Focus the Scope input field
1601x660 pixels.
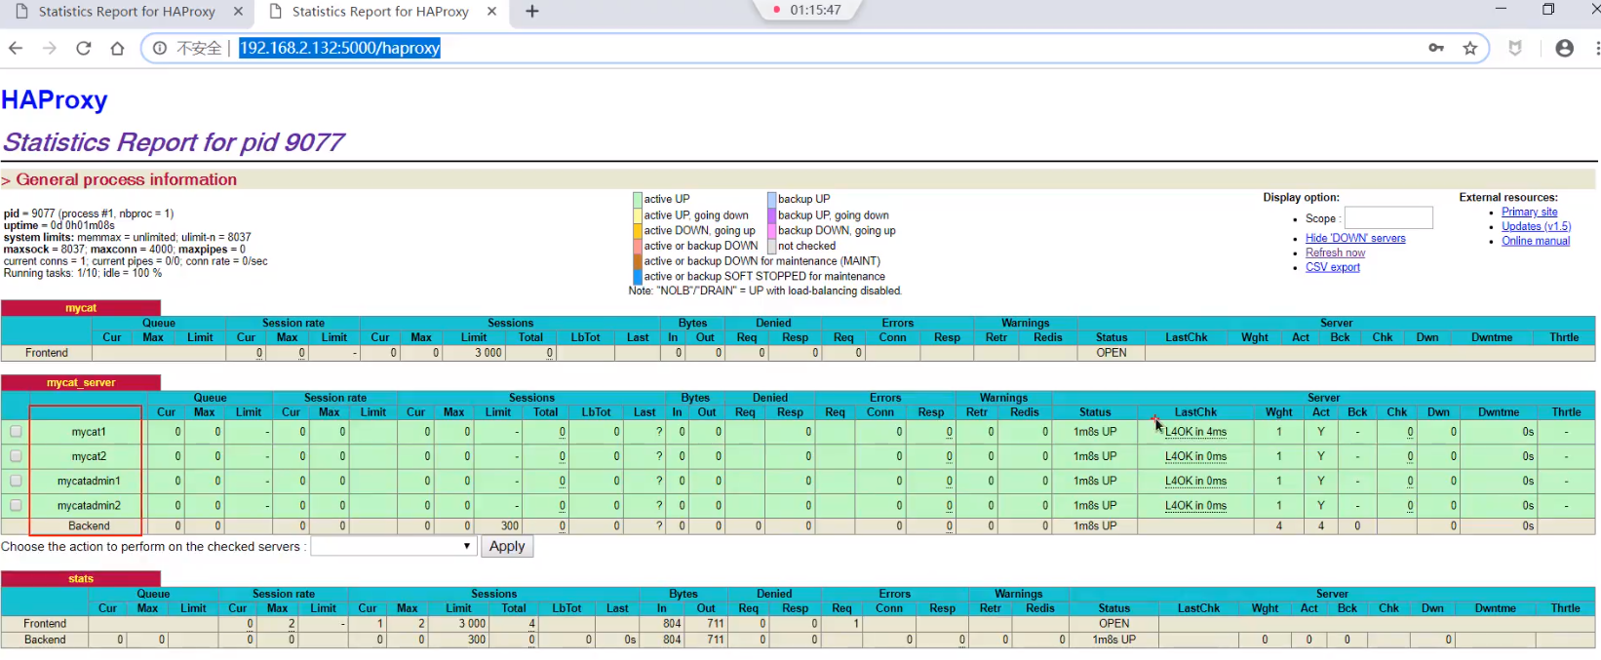click(x=1388, y=218)
